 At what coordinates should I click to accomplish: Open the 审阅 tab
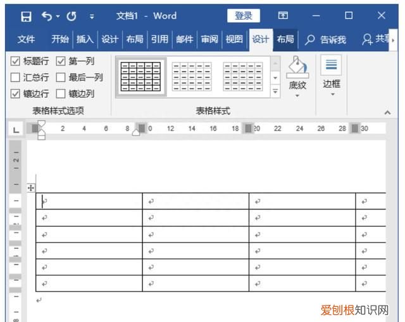(x=209, y=39)
